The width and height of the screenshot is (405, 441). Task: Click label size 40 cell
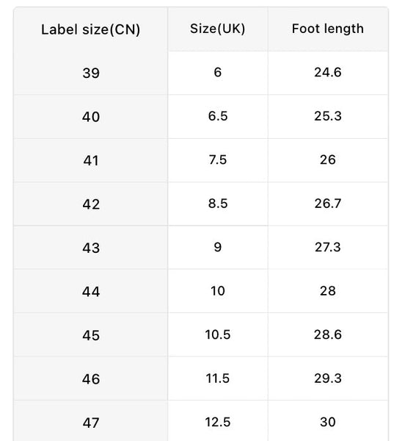point(91,116)
